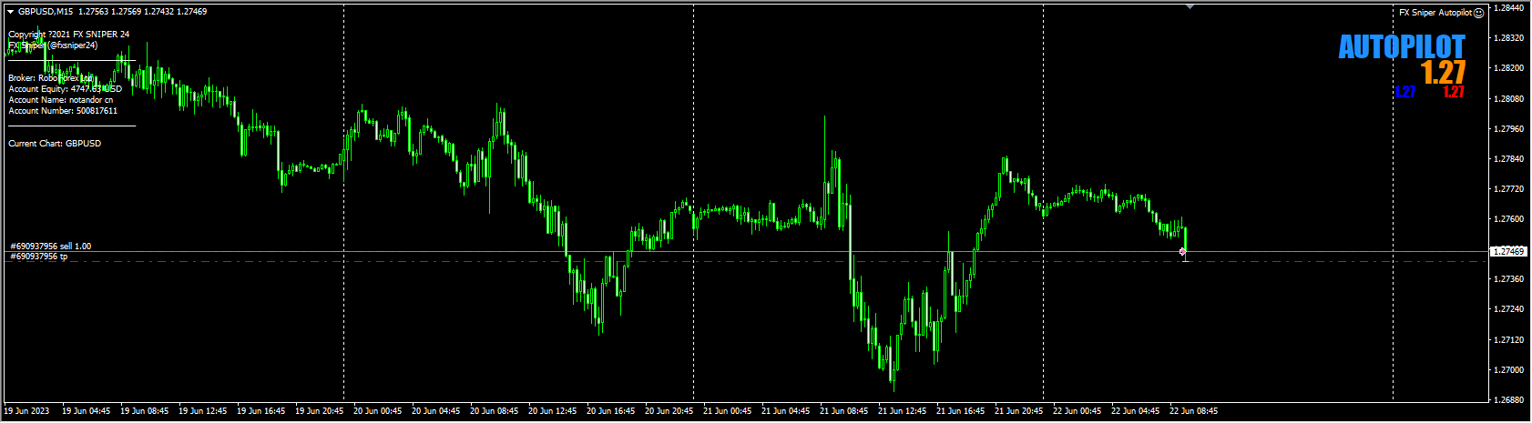Click price scale label 1.27600

(1510, 219)
